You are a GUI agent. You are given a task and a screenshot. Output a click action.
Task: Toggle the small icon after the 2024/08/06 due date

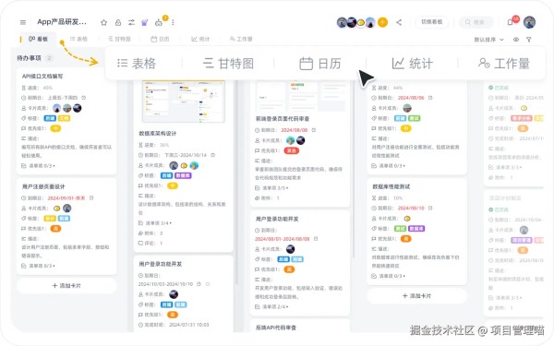430,98
